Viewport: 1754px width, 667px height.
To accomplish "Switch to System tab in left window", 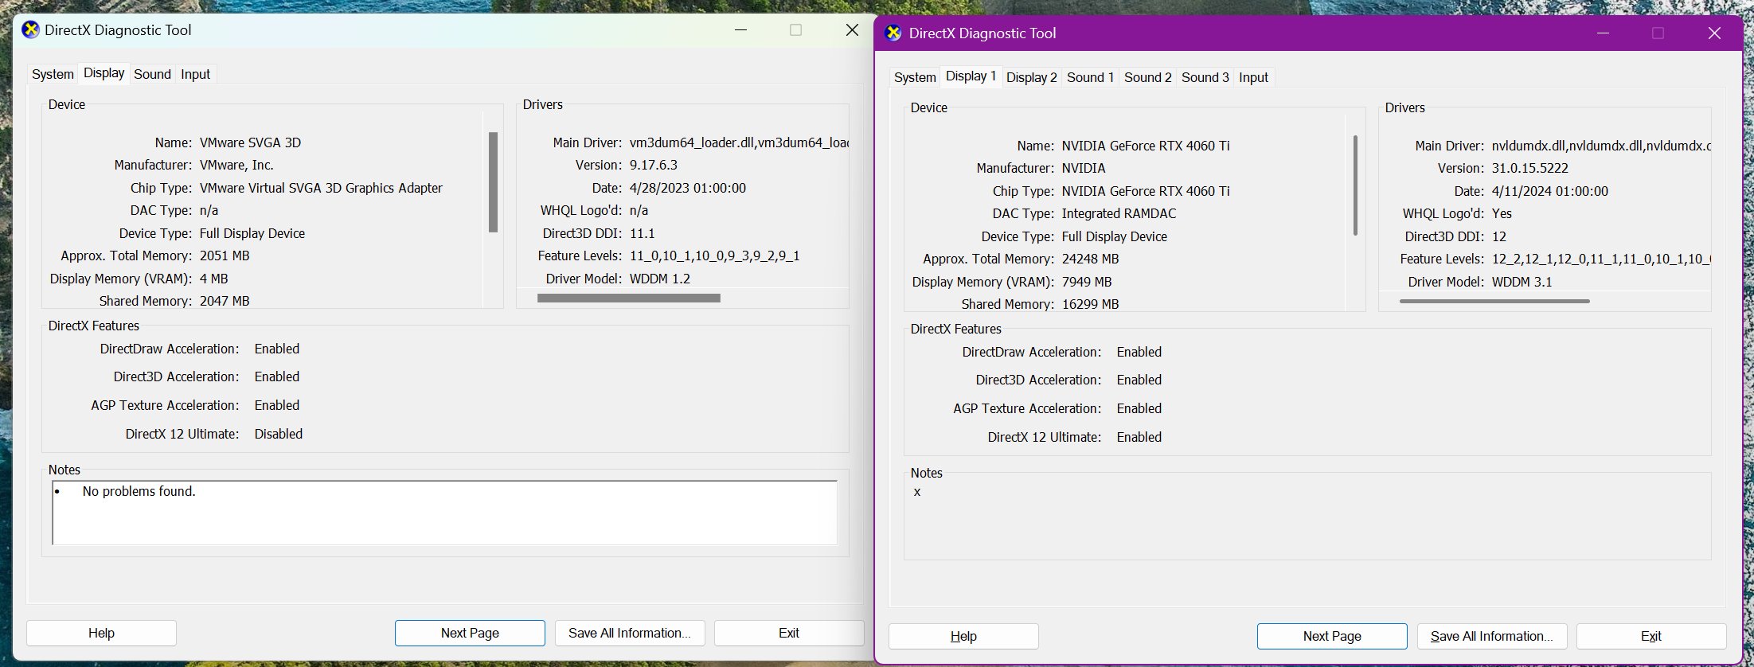I will pyautogui.click(x=53, y=74).
